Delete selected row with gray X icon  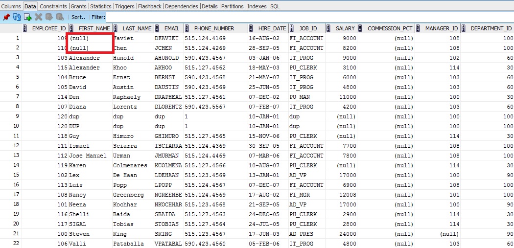click(38, 17)
